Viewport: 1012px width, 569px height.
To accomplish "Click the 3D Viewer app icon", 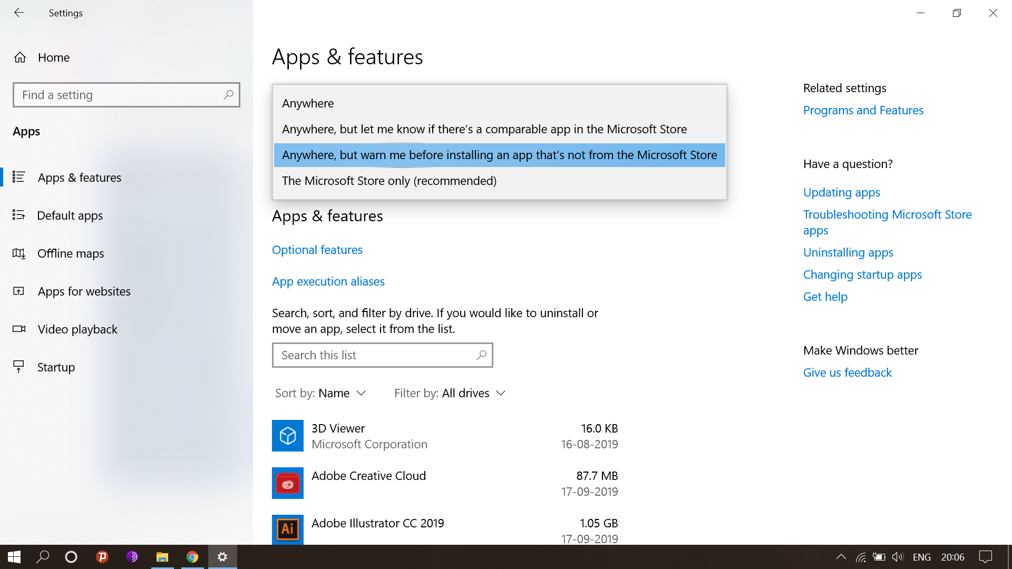I will pos(287,436).
